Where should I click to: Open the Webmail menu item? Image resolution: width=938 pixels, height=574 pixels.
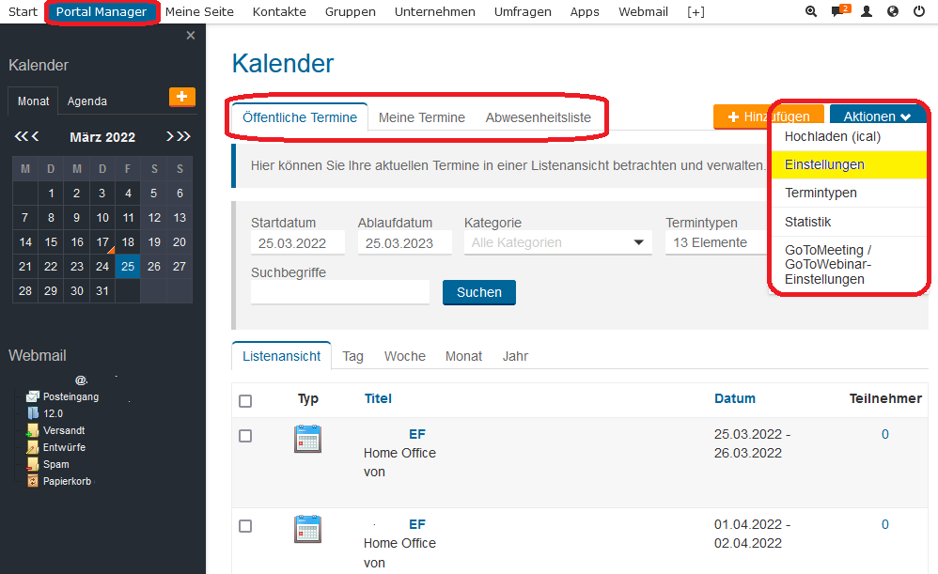point(643,11)
